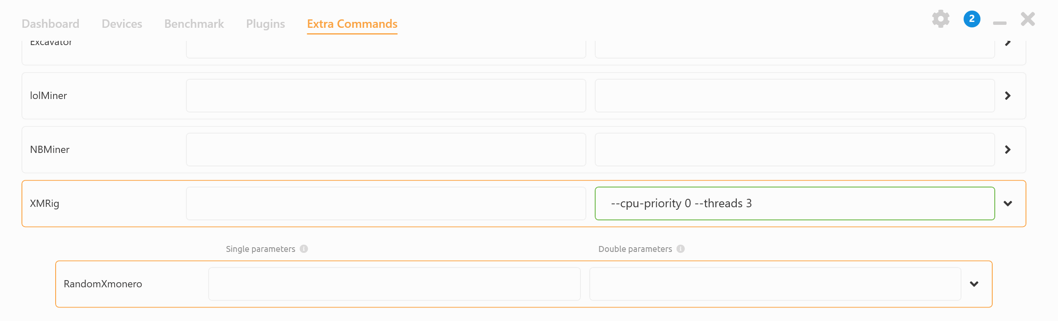Image resolution: width=1058 pixels, height=321 pixels.
Task: Click the info icon beside Single parameters
Action: click(304, 249)
